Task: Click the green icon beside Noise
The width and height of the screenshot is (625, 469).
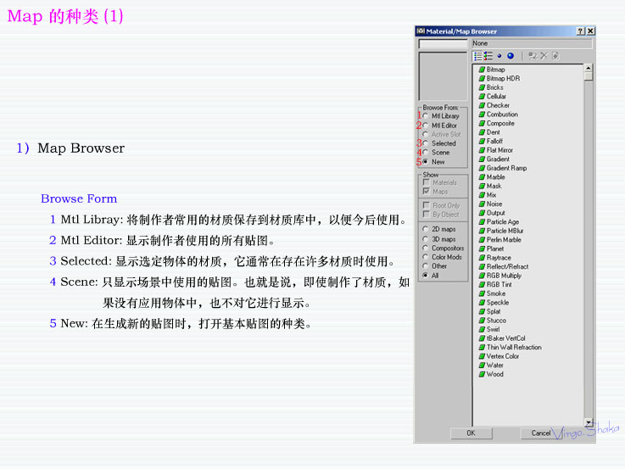Action: [482, 204]
